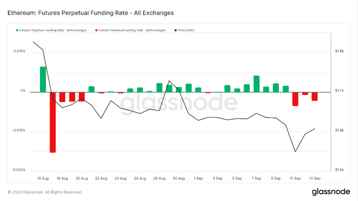Viewport: 358px width, 201px height.
Task: Toggle the Price [USD] legend series label
Action: (x=186, y=30)
